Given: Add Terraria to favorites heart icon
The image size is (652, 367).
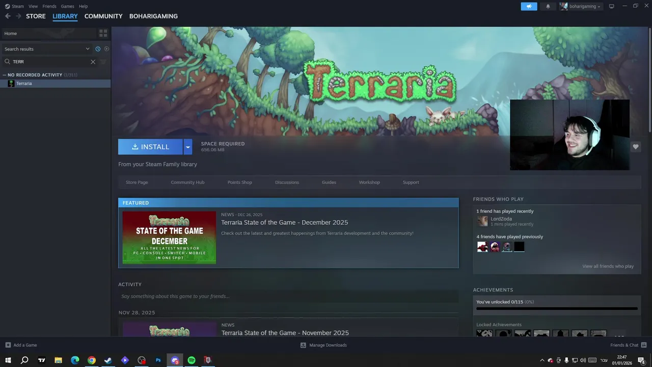Looking at the screenshot, I should pos(636,147).
